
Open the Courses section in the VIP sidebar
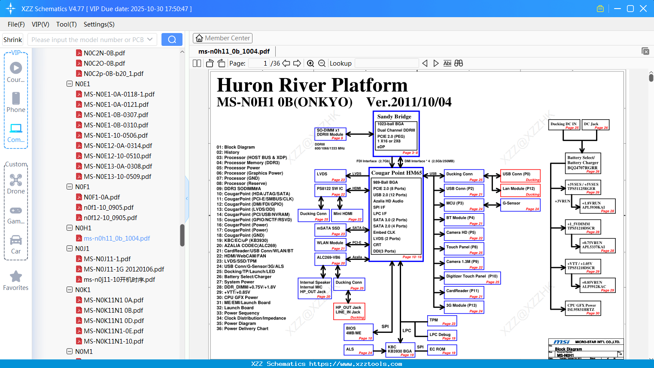click(x=16, y=72)
